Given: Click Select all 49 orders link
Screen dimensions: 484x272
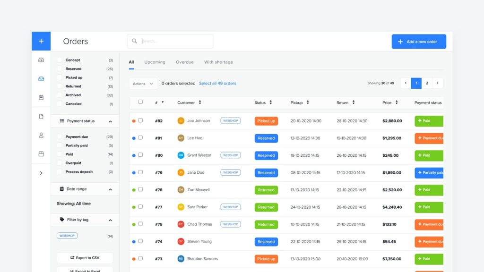Looking at the screenshot, I should tap(217, 84).
